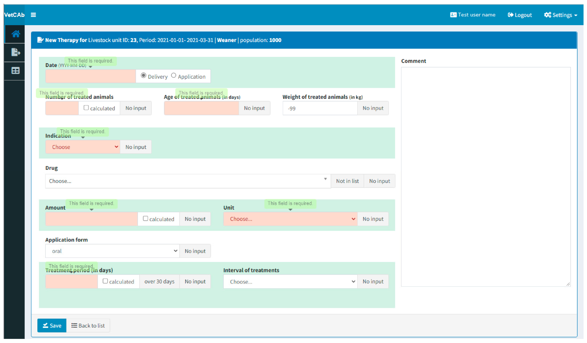Screen dimensions: 587x343
Task: Click the export file sidebar icon
Action: tap(16, 52)
